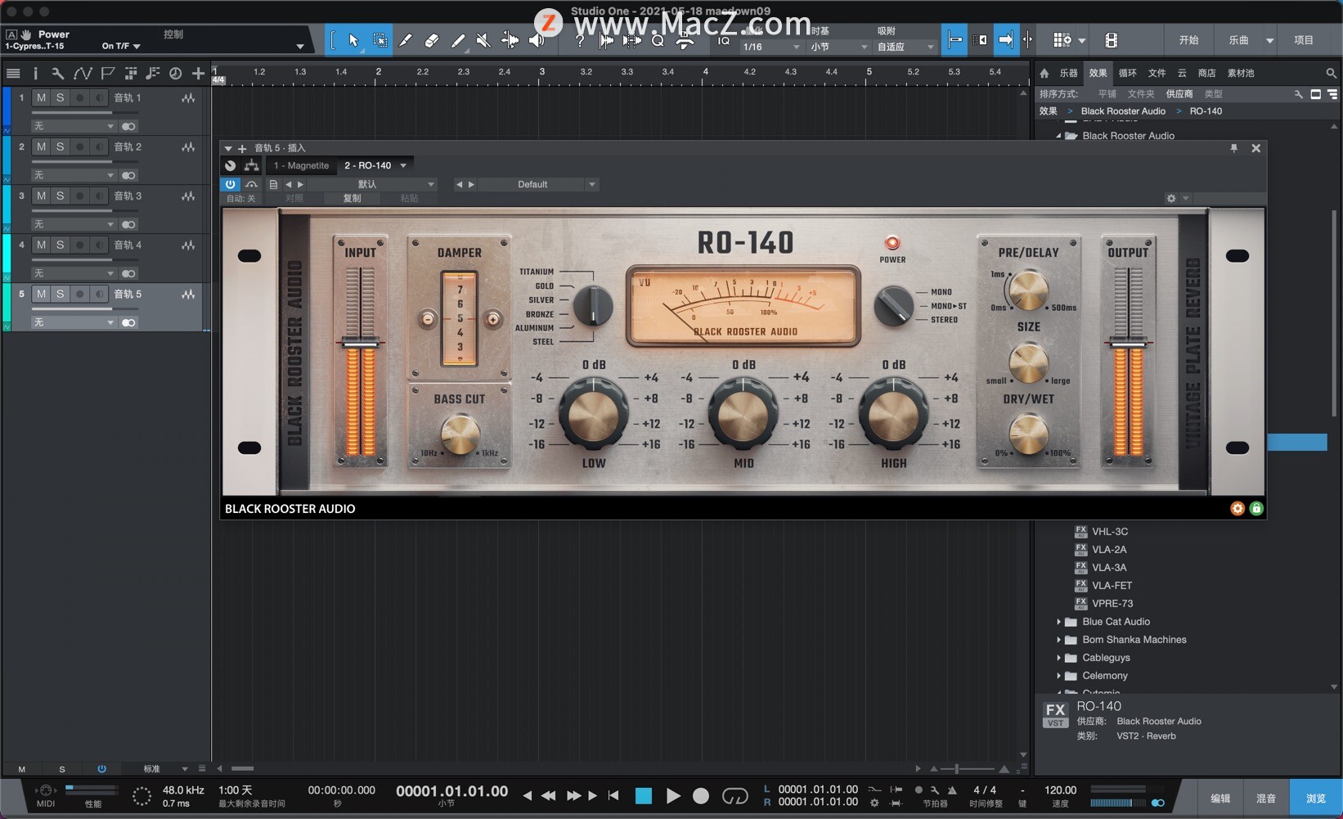Viewport: 1343px width, 819px height.
Task: Toggle the RO-140 power bypass button
Action: [230, 185]
